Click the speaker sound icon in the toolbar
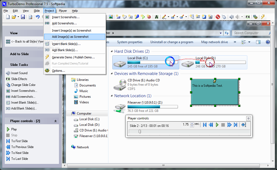This screenshot has height=170, width=277. pyautogui.click(x=232, y=17)
